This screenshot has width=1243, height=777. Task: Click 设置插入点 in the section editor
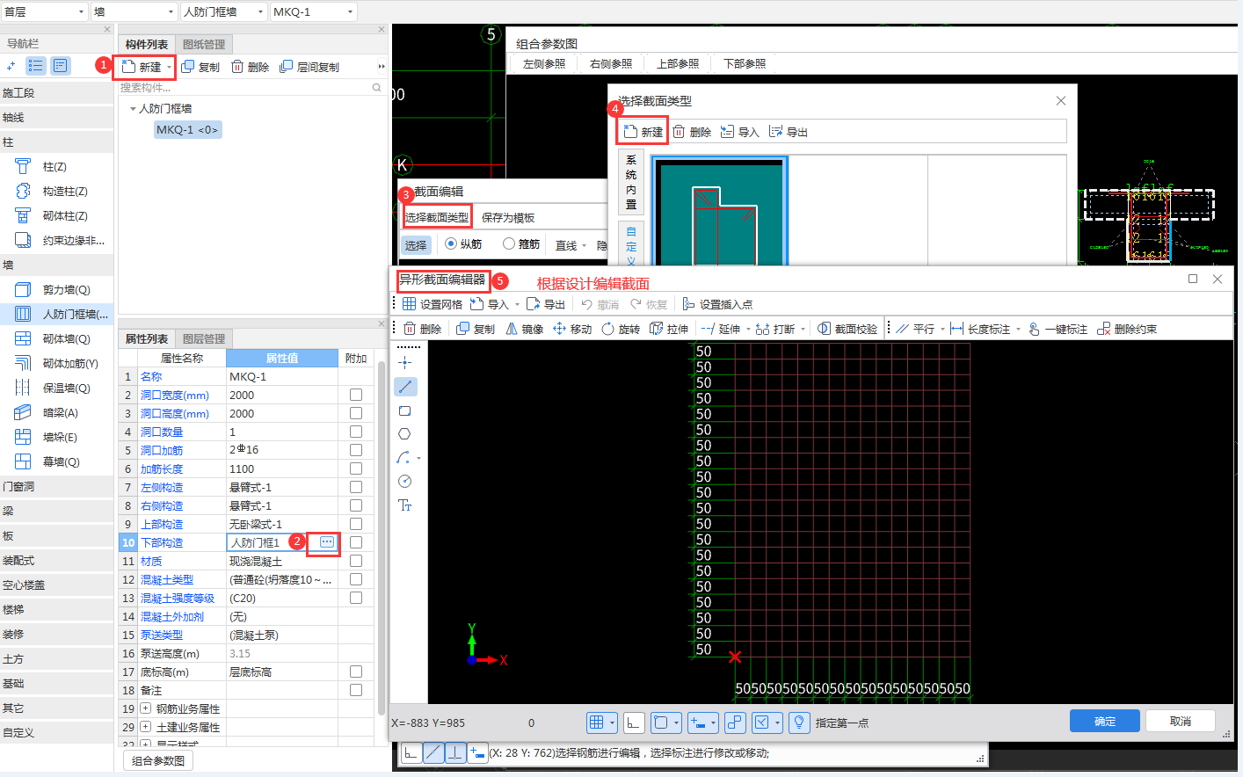click(717, 304)
